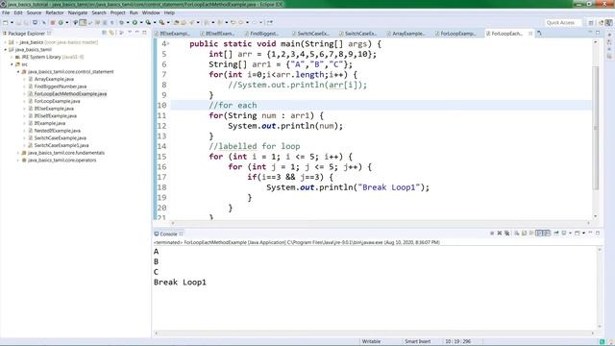Toggle Show Console on Standard Out change
This screenshot has height=346, width=615.
(539, 233)
